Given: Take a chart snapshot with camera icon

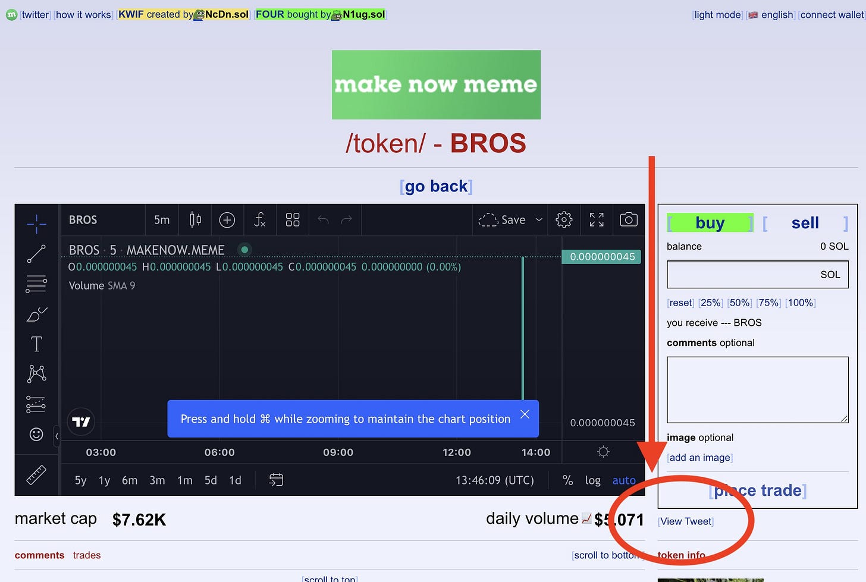Looking at the screenshot, I should 629,220.
